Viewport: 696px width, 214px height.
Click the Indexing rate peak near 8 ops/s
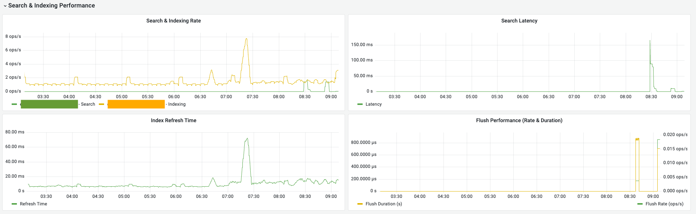point(247,39)
